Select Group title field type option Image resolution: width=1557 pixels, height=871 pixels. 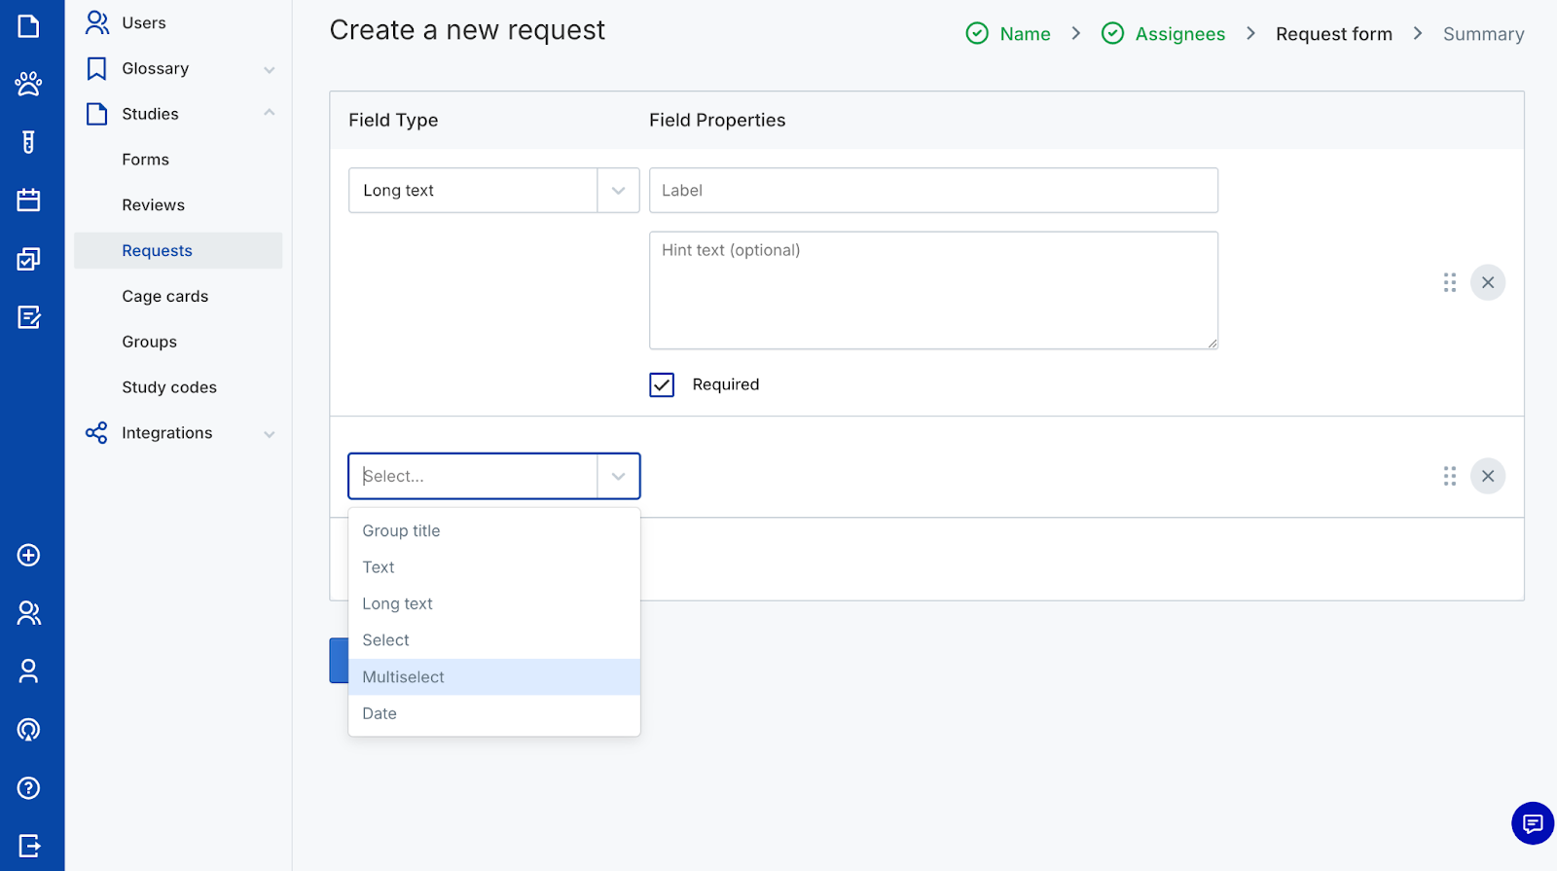[401, 530]
